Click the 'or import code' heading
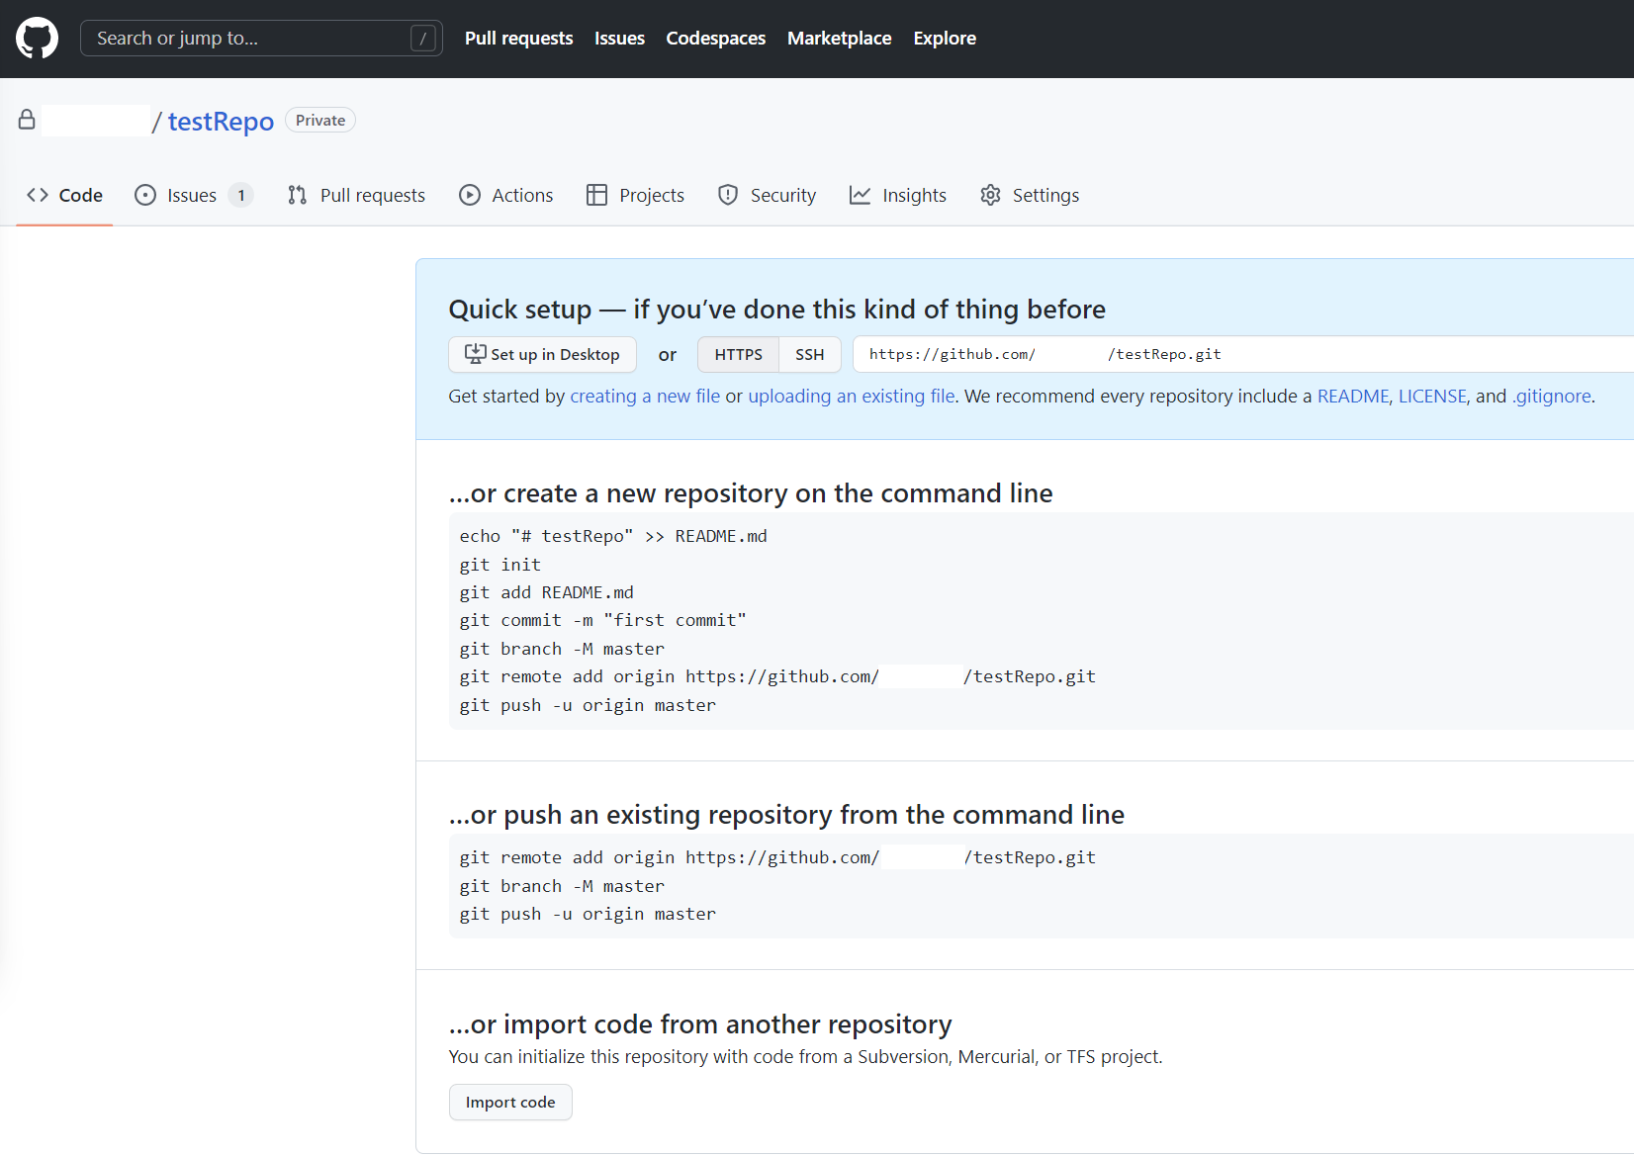This screenshot has height=1156, width=1634. (x=700, y=1024)
